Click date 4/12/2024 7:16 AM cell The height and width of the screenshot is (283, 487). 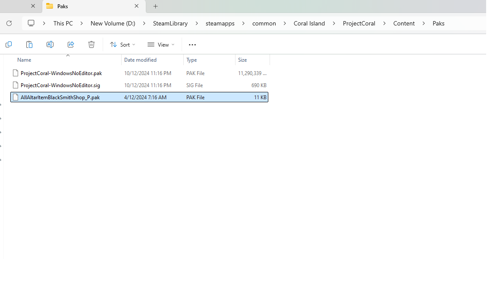(145, 97)
